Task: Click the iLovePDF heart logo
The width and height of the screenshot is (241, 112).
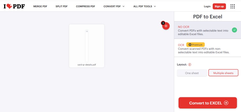Action: [14, 6]
